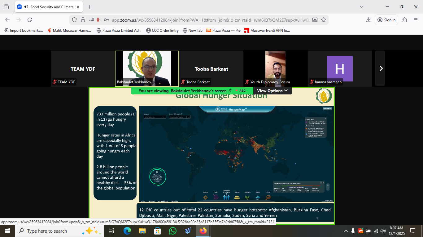Viewport: 423px width, 237px height.
Task: Show hidden system tray icons
Action: (346, 231)
